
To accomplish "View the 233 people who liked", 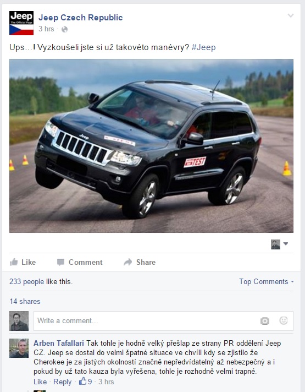I will (26, 281).
